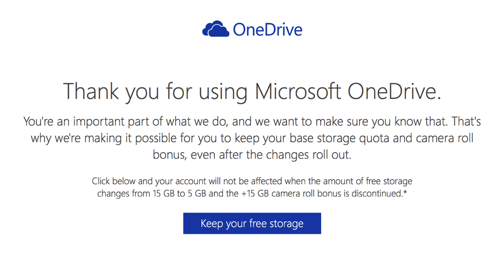Click the OneDrive cloud logo icon
Viewport: 499px width, 253px height.
(x=215, y=29)
